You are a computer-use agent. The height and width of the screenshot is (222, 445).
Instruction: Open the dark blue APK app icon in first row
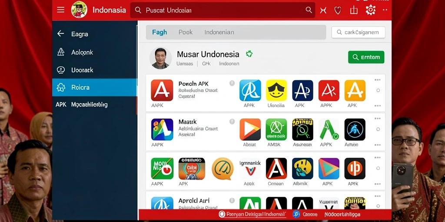pos(302,90)
